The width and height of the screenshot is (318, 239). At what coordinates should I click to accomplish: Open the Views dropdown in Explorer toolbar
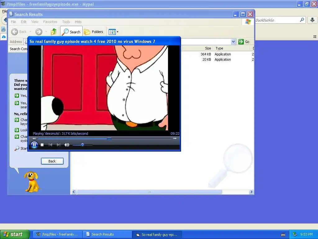[x=114, y=32]
